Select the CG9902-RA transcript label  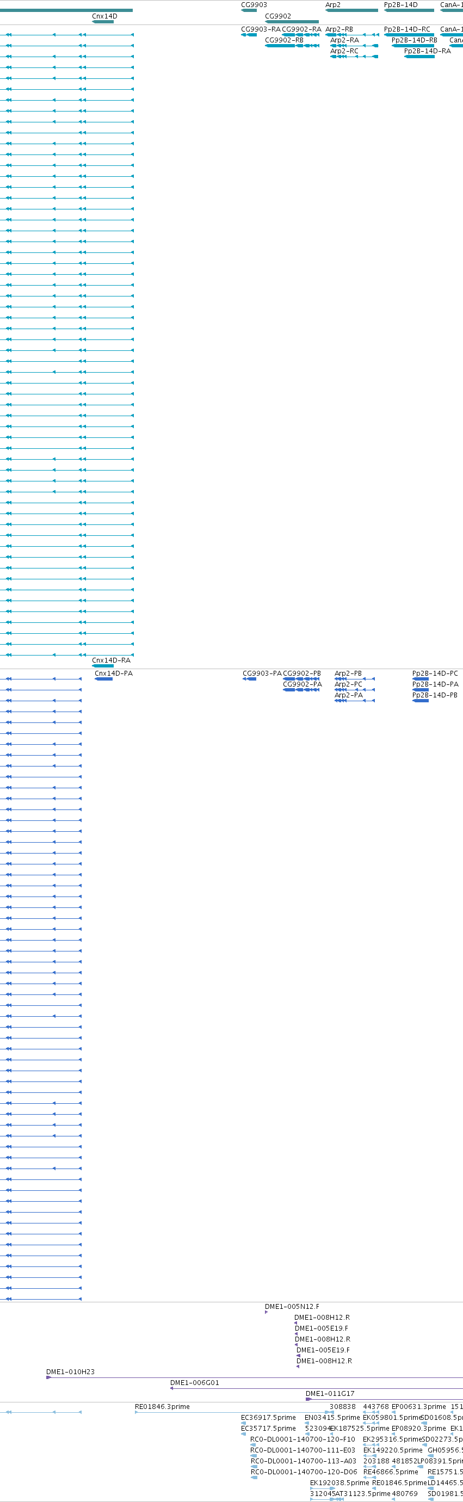[301, 29]
